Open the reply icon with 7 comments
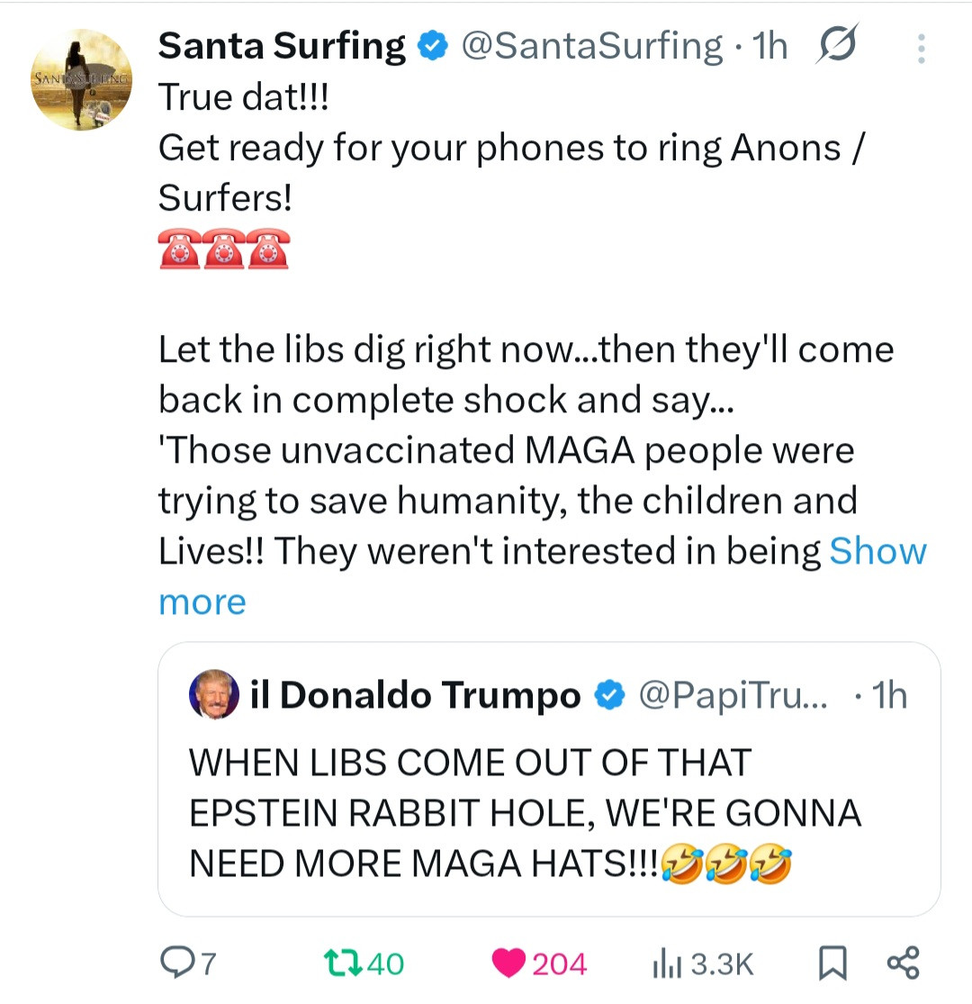 [174, 963]
